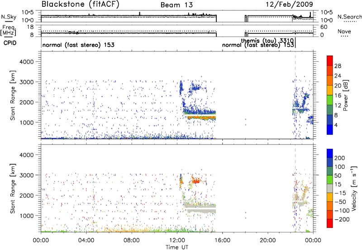362x250 pixels.
Task: Click the N.Sky legend label
Action: (x=9, y=17)
